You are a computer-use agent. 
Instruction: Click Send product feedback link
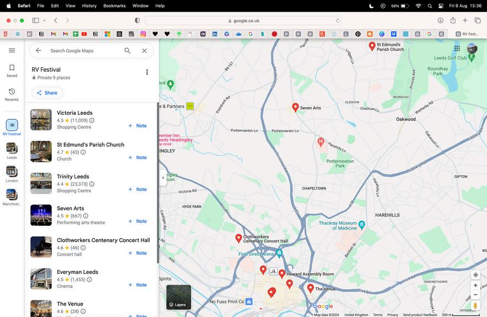[x=420, y=315]
